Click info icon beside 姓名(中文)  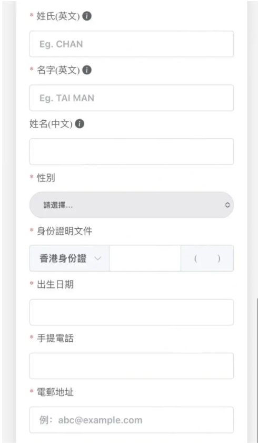[80, 124]
